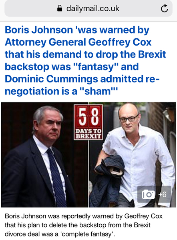This screenshot has height=240, width=177.
Task: Open the photo gallery camera icon
Action: (148, 194)
